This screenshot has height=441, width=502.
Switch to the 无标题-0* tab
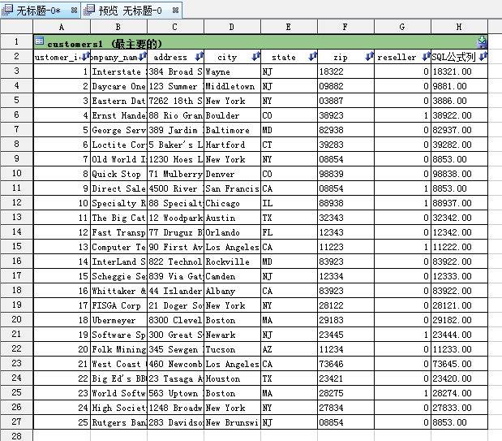click(41, 11)
